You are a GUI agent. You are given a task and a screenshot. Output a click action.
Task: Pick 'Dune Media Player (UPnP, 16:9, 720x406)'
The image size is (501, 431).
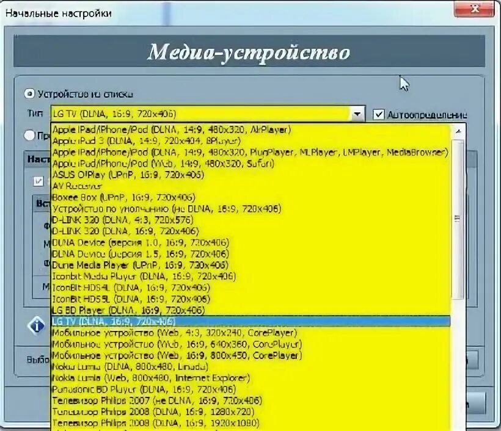pos(250,265)
